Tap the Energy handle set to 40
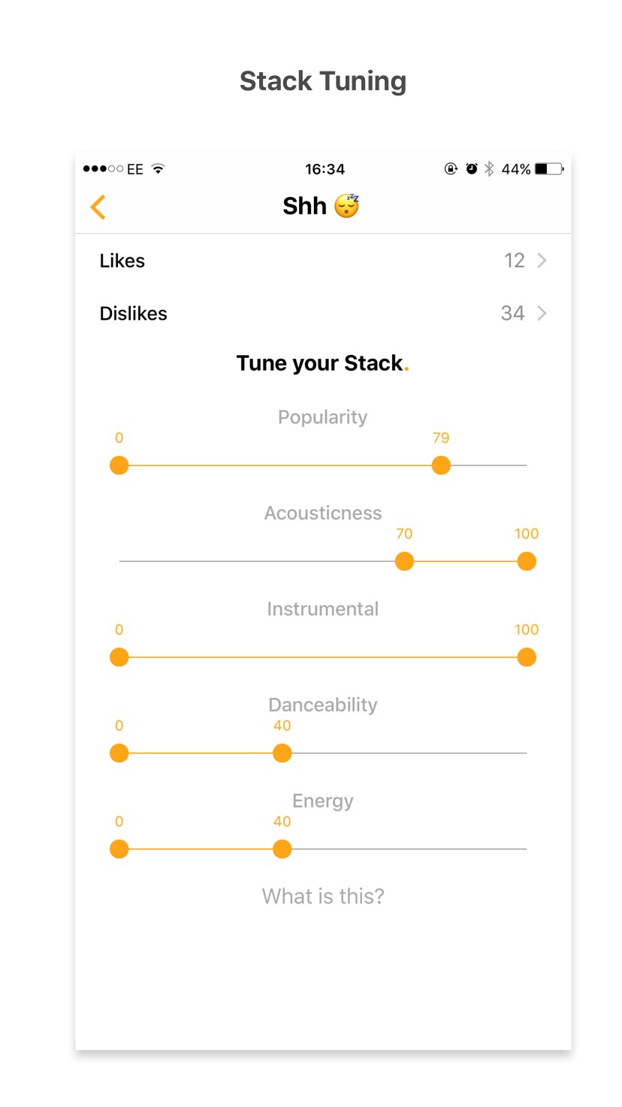 pos(282,849)
